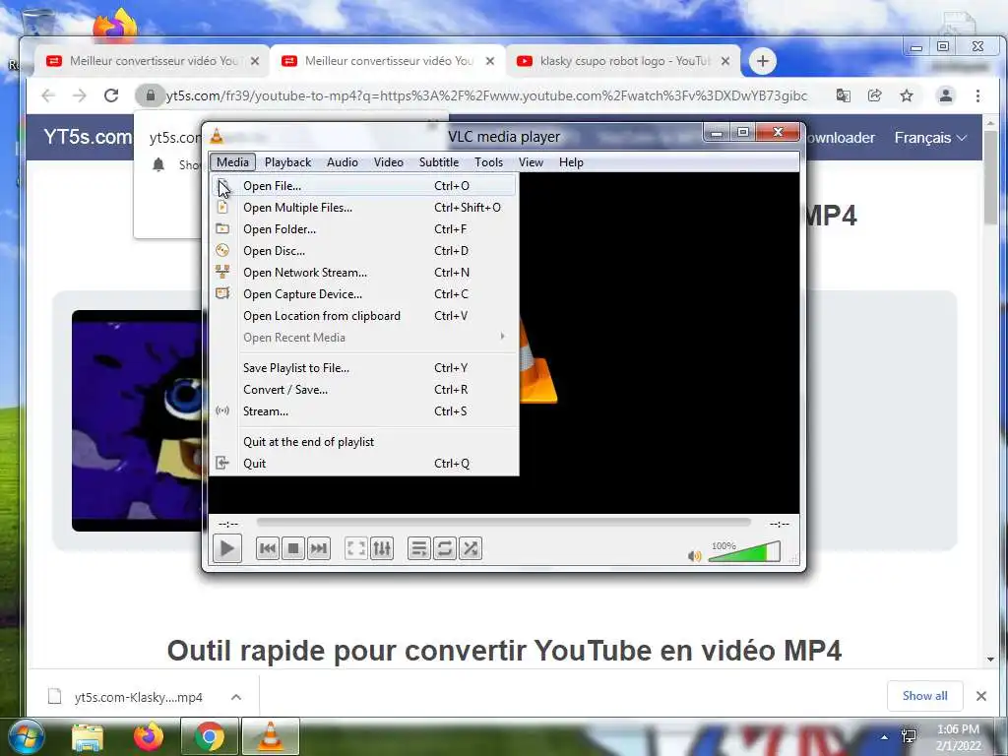Screen dimensions: 1008x756
Task: Click the share page icon
Action: point(874,95)
